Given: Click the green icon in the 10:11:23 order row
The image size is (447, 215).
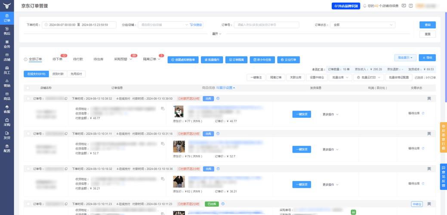Looking at the screenshot, I should (354, 212).
